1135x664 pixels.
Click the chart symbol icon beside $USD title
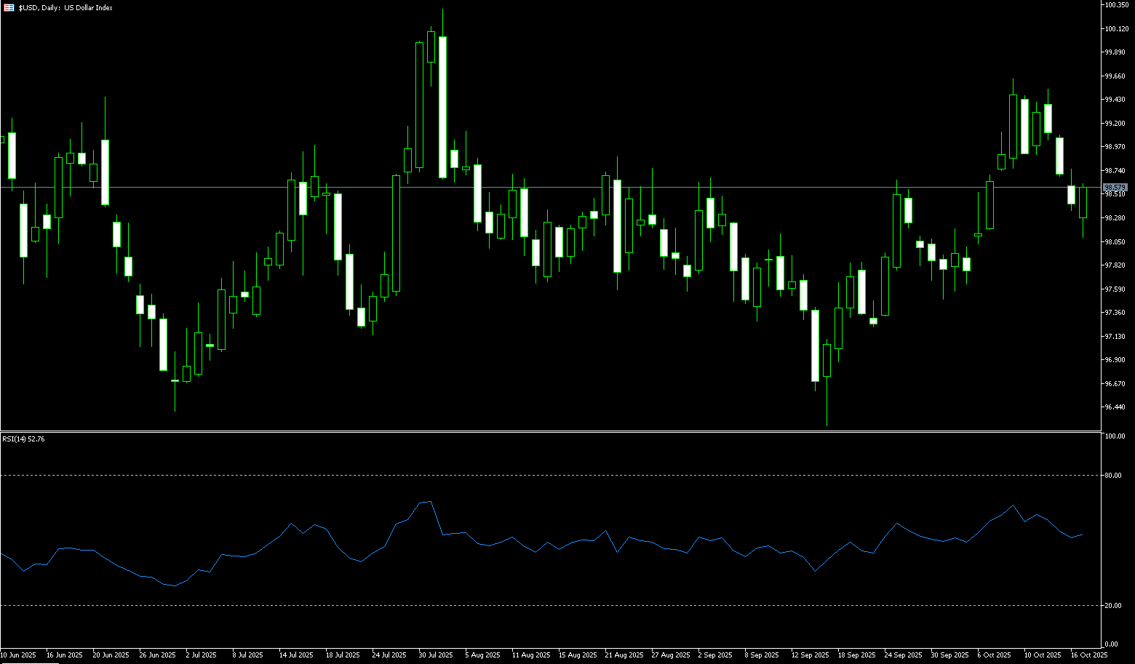click(x=9, y=8)
